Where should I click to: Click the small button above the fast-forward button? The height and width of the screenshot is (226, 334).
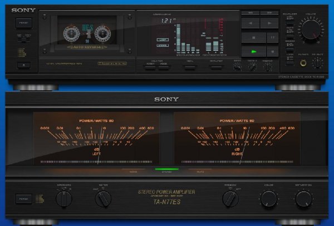(x=269, y=13)
